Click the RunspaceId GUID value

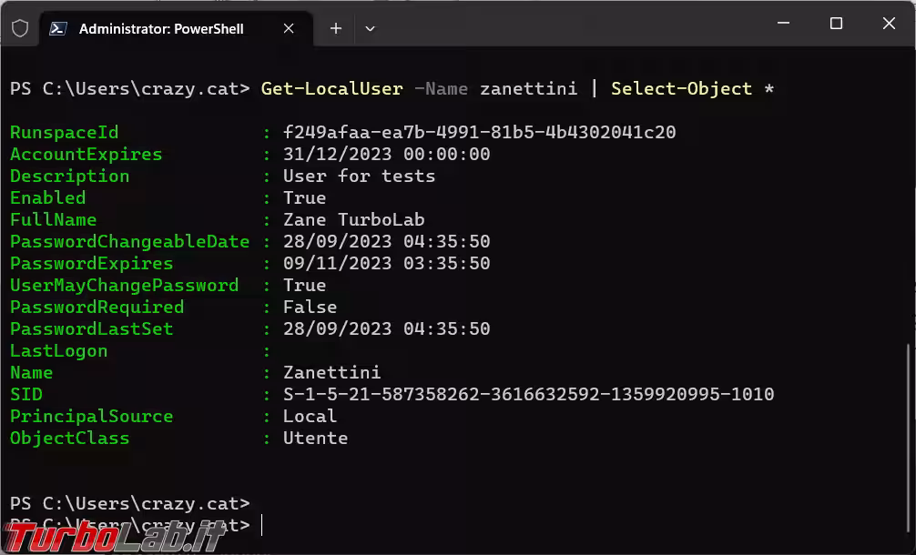click(x=479, y=132)
